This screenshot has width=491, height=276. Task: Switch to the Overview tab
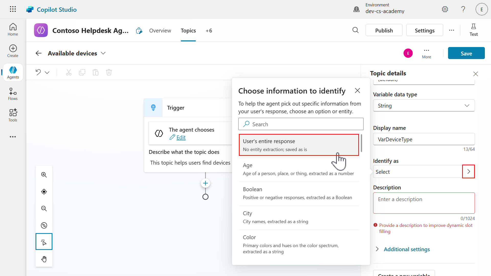(160, 31)
